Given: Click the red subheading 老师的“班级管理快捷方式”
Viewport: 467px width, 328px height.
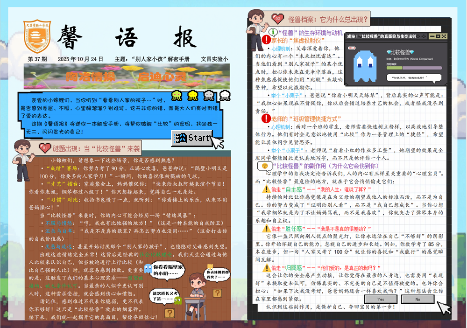Looking at the screenshot, I should pyautogui.click(x=306, y=119).
